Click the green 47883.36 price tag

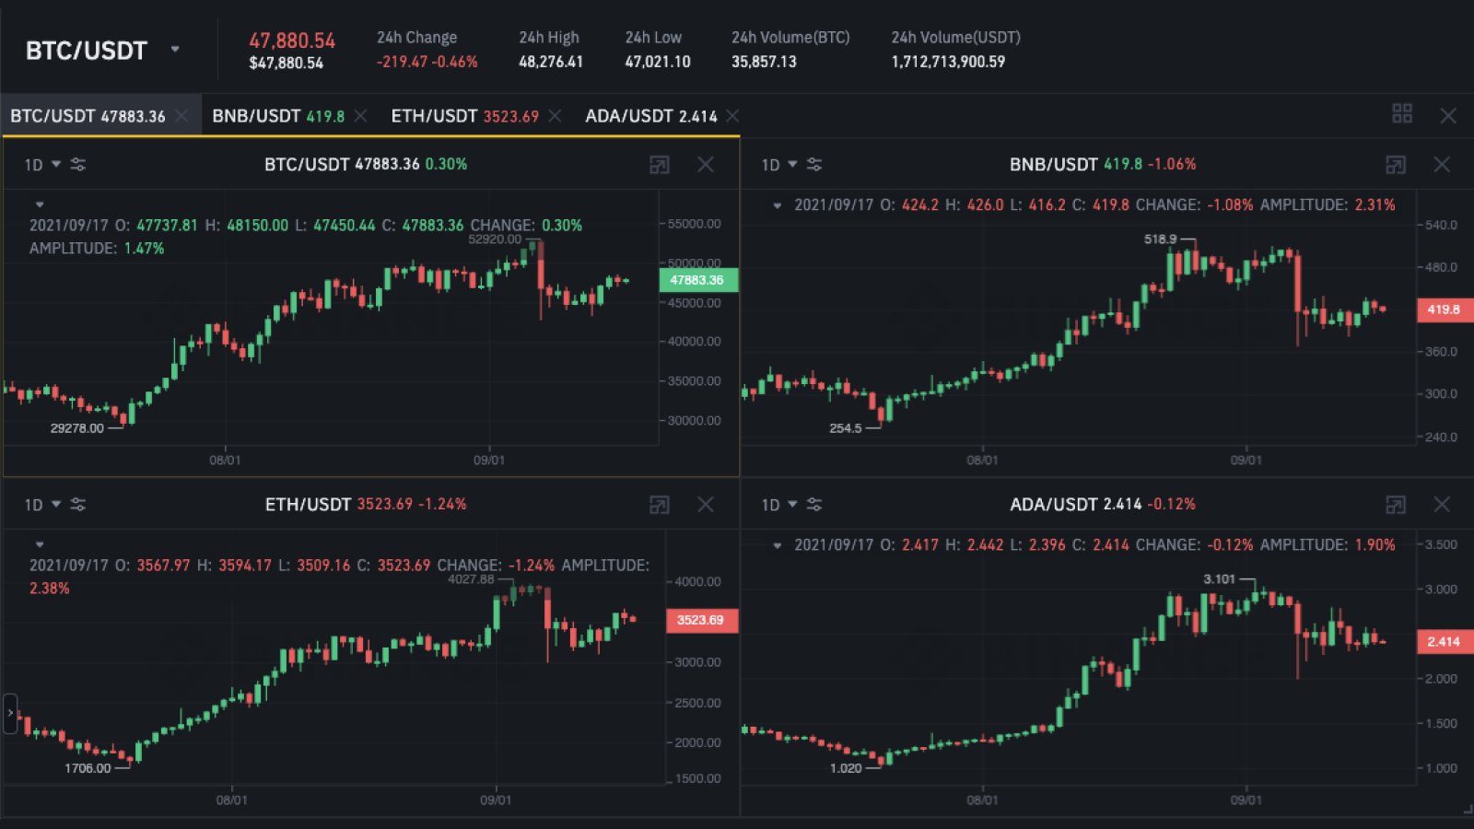click(x=697, y=281)
